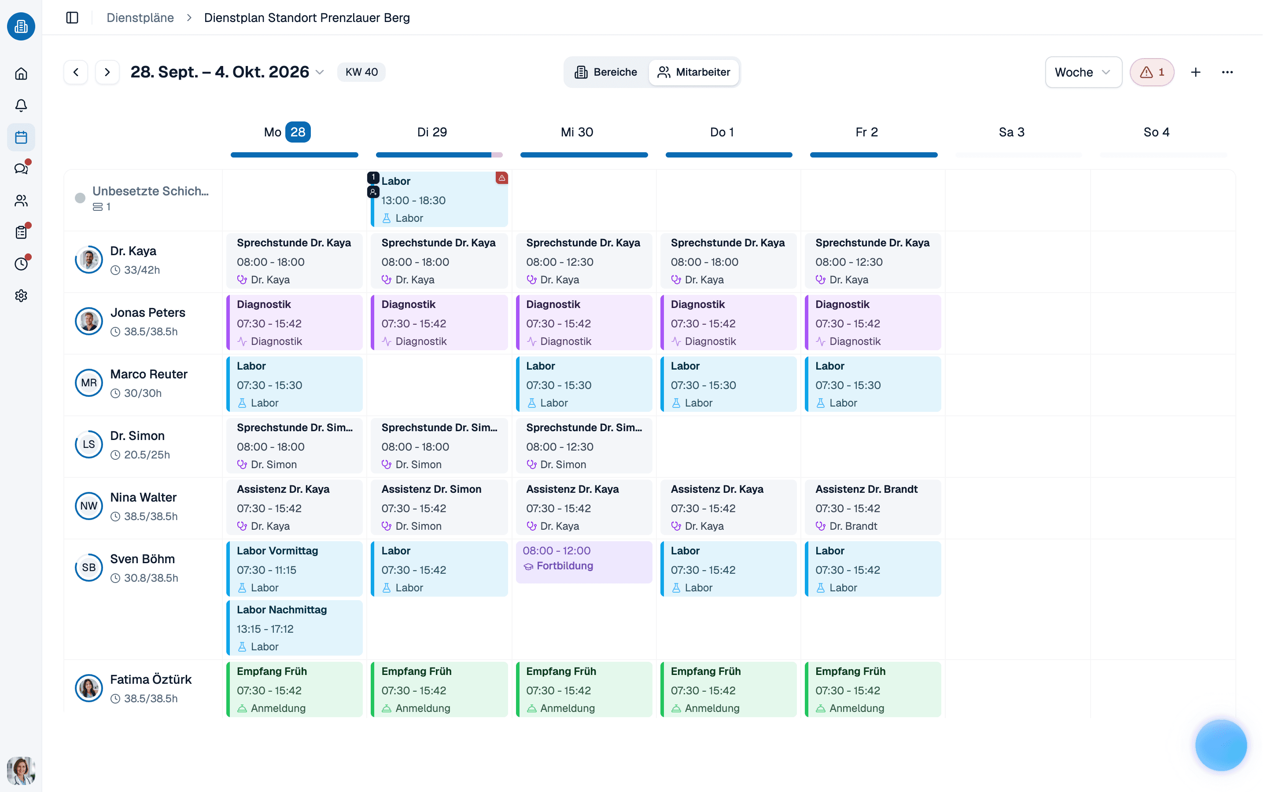Open Dienstpläne breadcrumb link
Screen dimensions: 1268x792
coord(141,18)
